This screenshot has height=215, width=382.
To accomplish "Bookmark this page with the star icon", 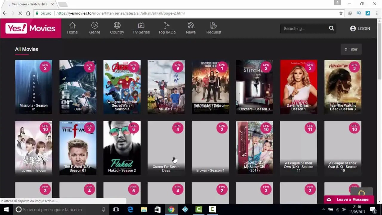I will [341, 13].
